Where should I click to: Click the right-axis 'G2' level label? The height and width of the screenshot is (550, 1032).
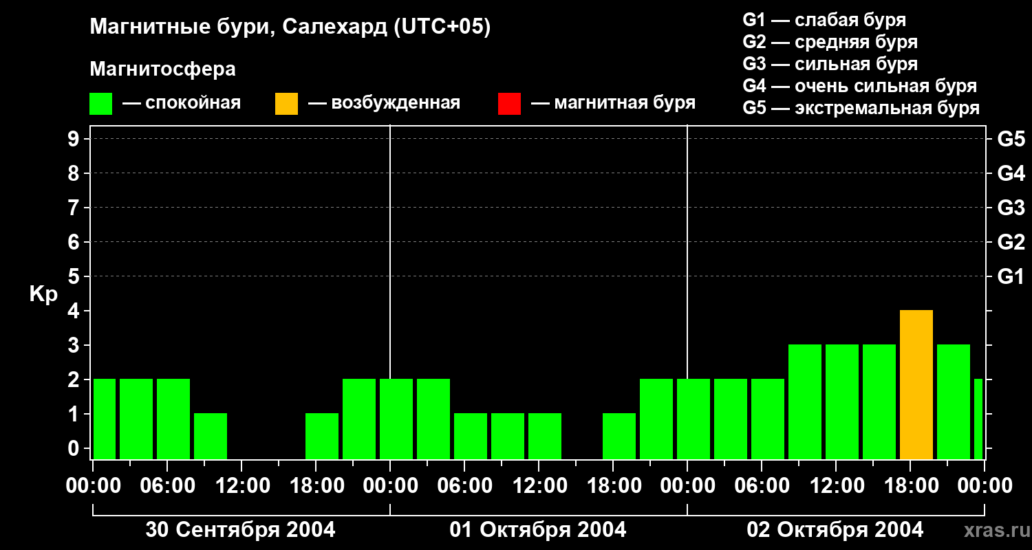click(1011, 242)
